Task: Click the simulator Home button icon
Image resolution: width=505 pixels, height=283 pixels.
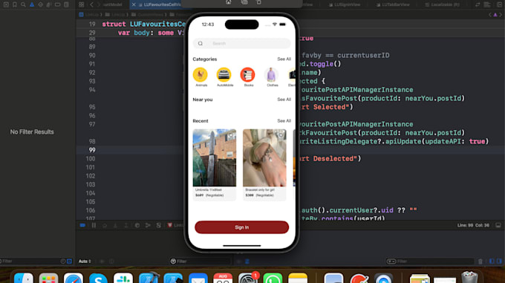Action: [228, 2]
